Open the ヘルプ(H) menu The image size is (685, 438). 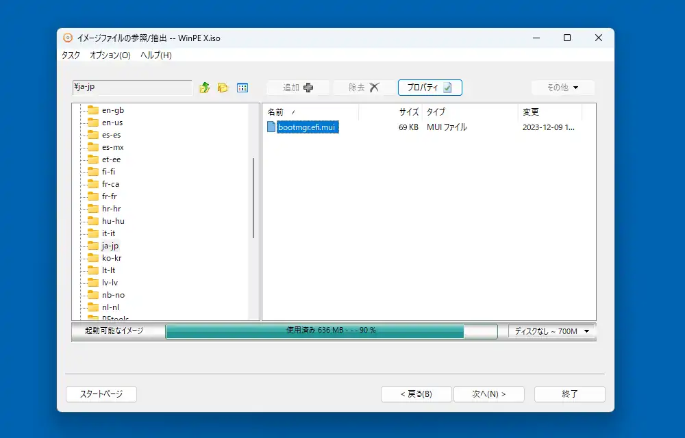[x=156, y=55]
